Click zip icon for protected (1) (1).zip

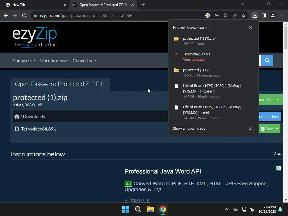pos(176,39)
